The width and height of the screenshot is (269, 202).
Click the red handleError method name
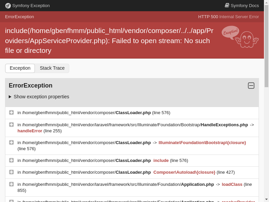[30, 131]
